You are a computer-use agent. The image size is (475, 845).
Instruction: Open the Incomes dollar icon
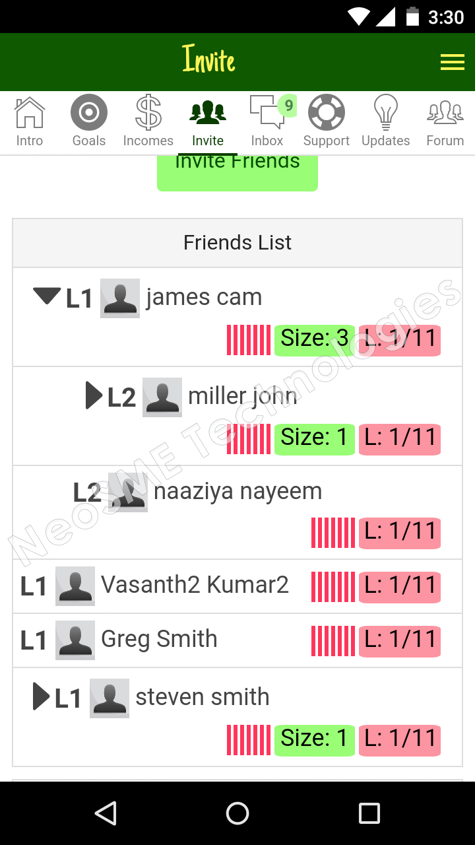tap(148, 113)
